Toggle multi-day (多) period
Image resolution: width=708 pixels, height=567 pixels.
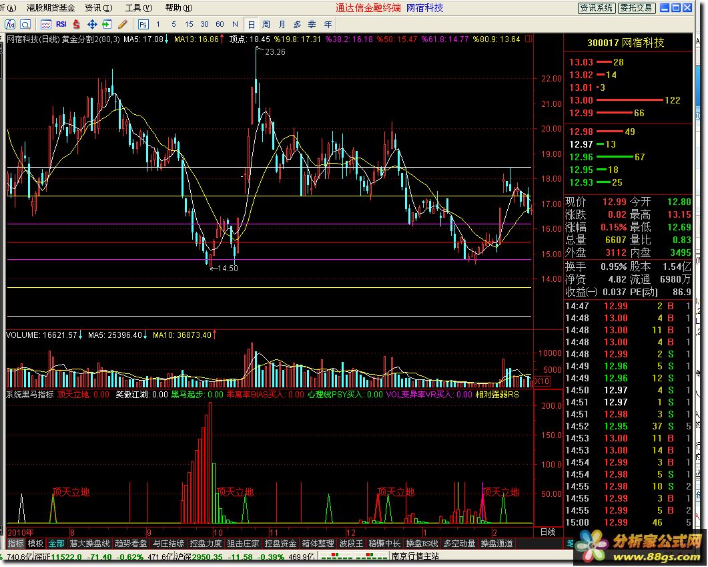pos(297,25)
